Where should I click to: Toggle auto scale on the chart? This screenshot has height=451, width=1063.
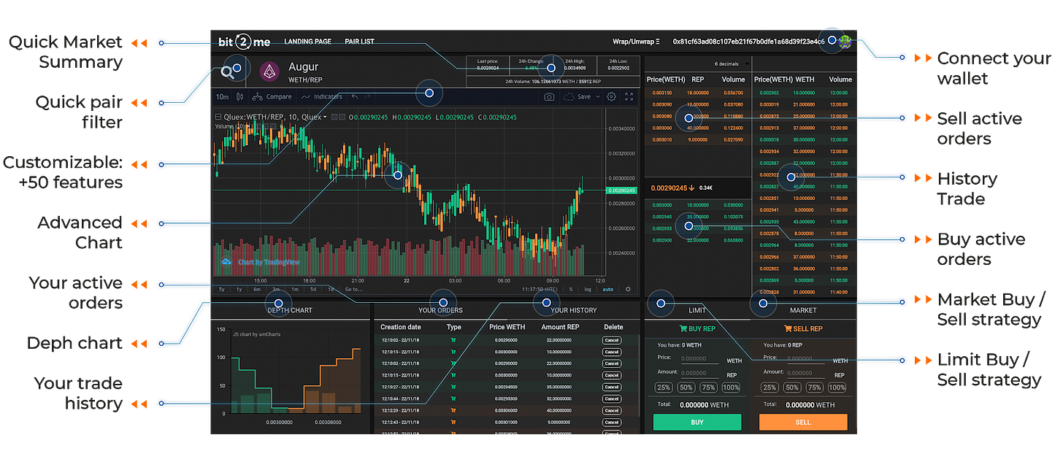[607, 289]
